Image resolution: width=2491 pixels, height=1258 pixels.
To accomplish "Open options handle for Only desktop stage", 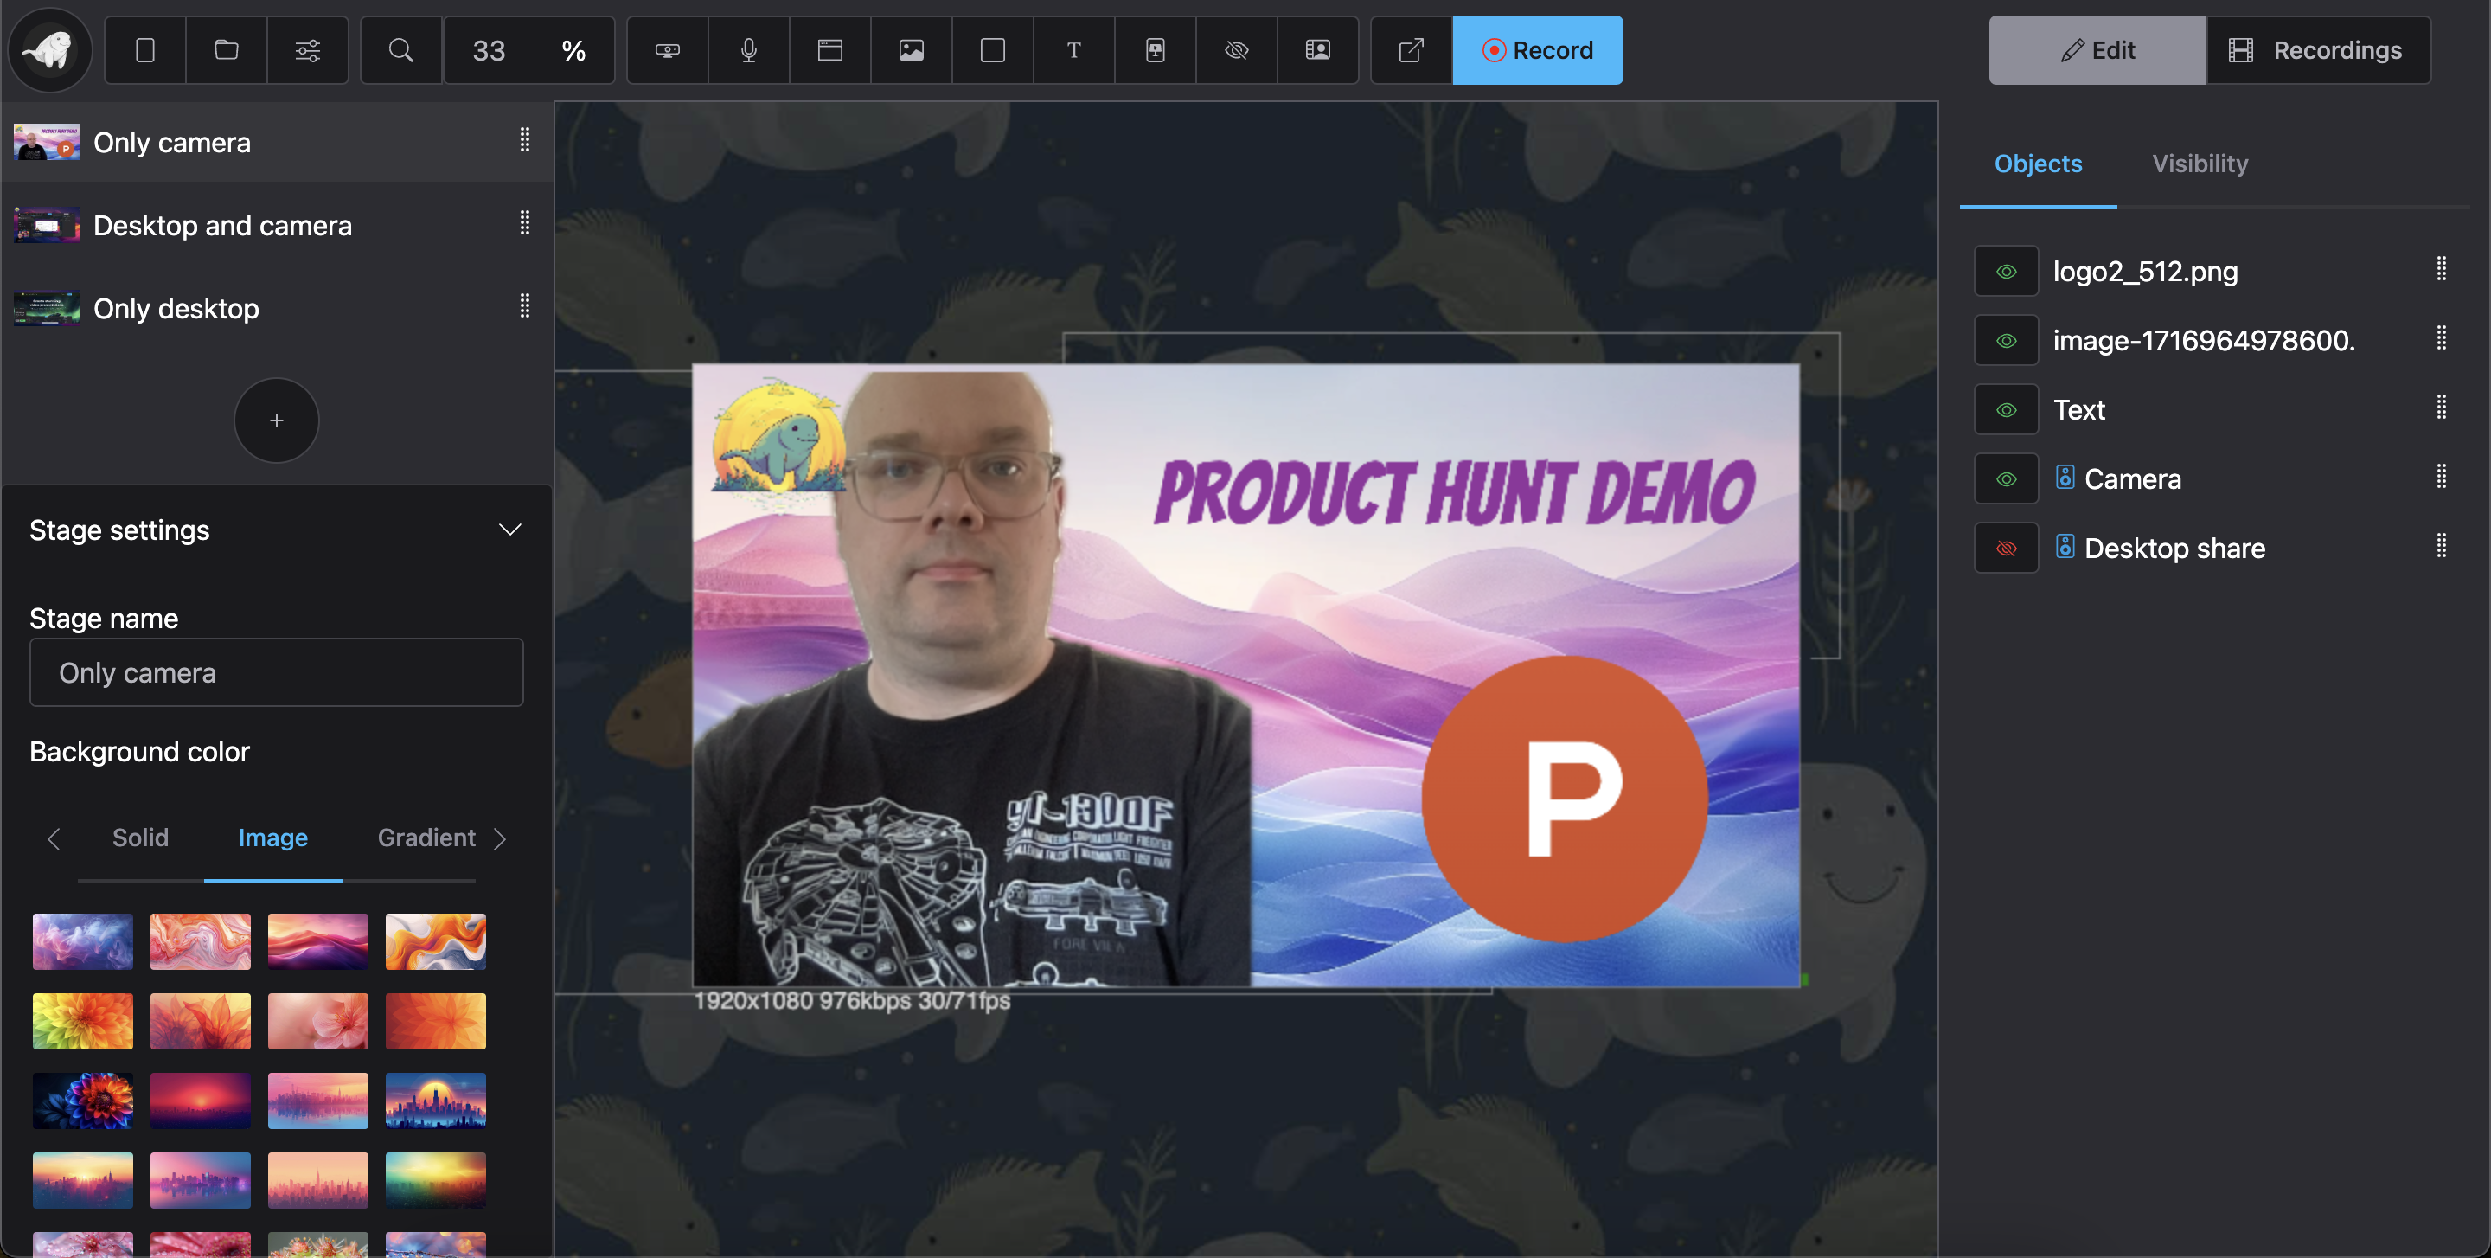I will [524, 306].
